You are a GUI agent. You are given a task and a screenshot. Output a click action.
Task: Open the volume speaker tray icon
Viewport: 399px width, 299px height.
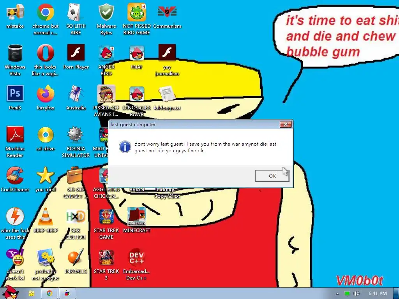pyautogui.click(x=357, y=294)
